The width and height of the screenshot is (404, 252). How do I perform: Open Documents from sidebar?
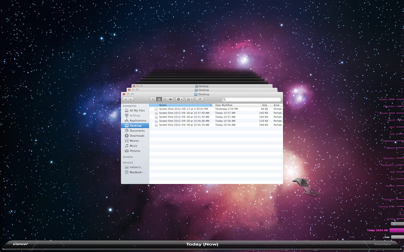pos(135,131)
